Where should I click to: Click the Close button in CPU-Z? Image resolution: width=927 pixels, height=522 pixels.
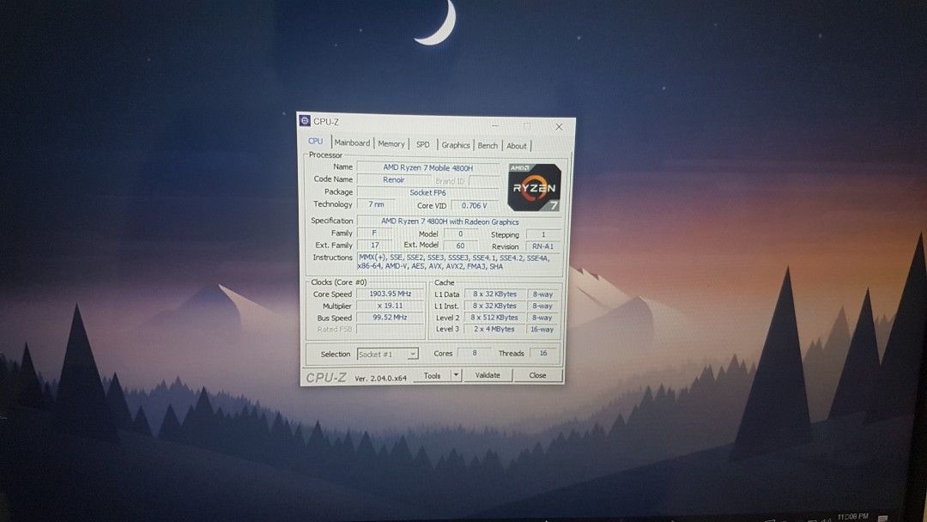[x=538, y=375]
